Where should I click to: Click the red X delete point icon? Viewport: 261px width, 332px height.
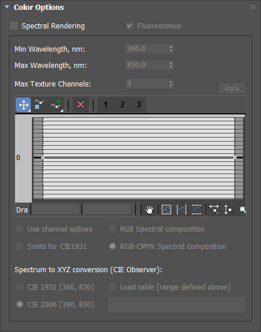tap(81, 104)
